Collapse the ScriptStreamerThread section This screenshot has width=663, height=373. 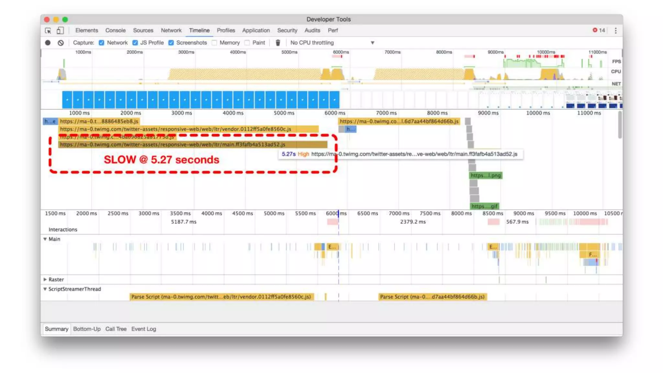45,289
